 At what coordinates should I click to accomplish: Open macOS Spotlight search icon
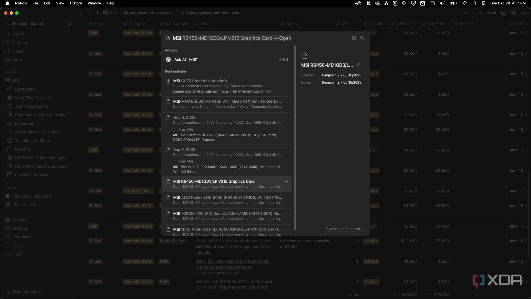tap(474, 3)
